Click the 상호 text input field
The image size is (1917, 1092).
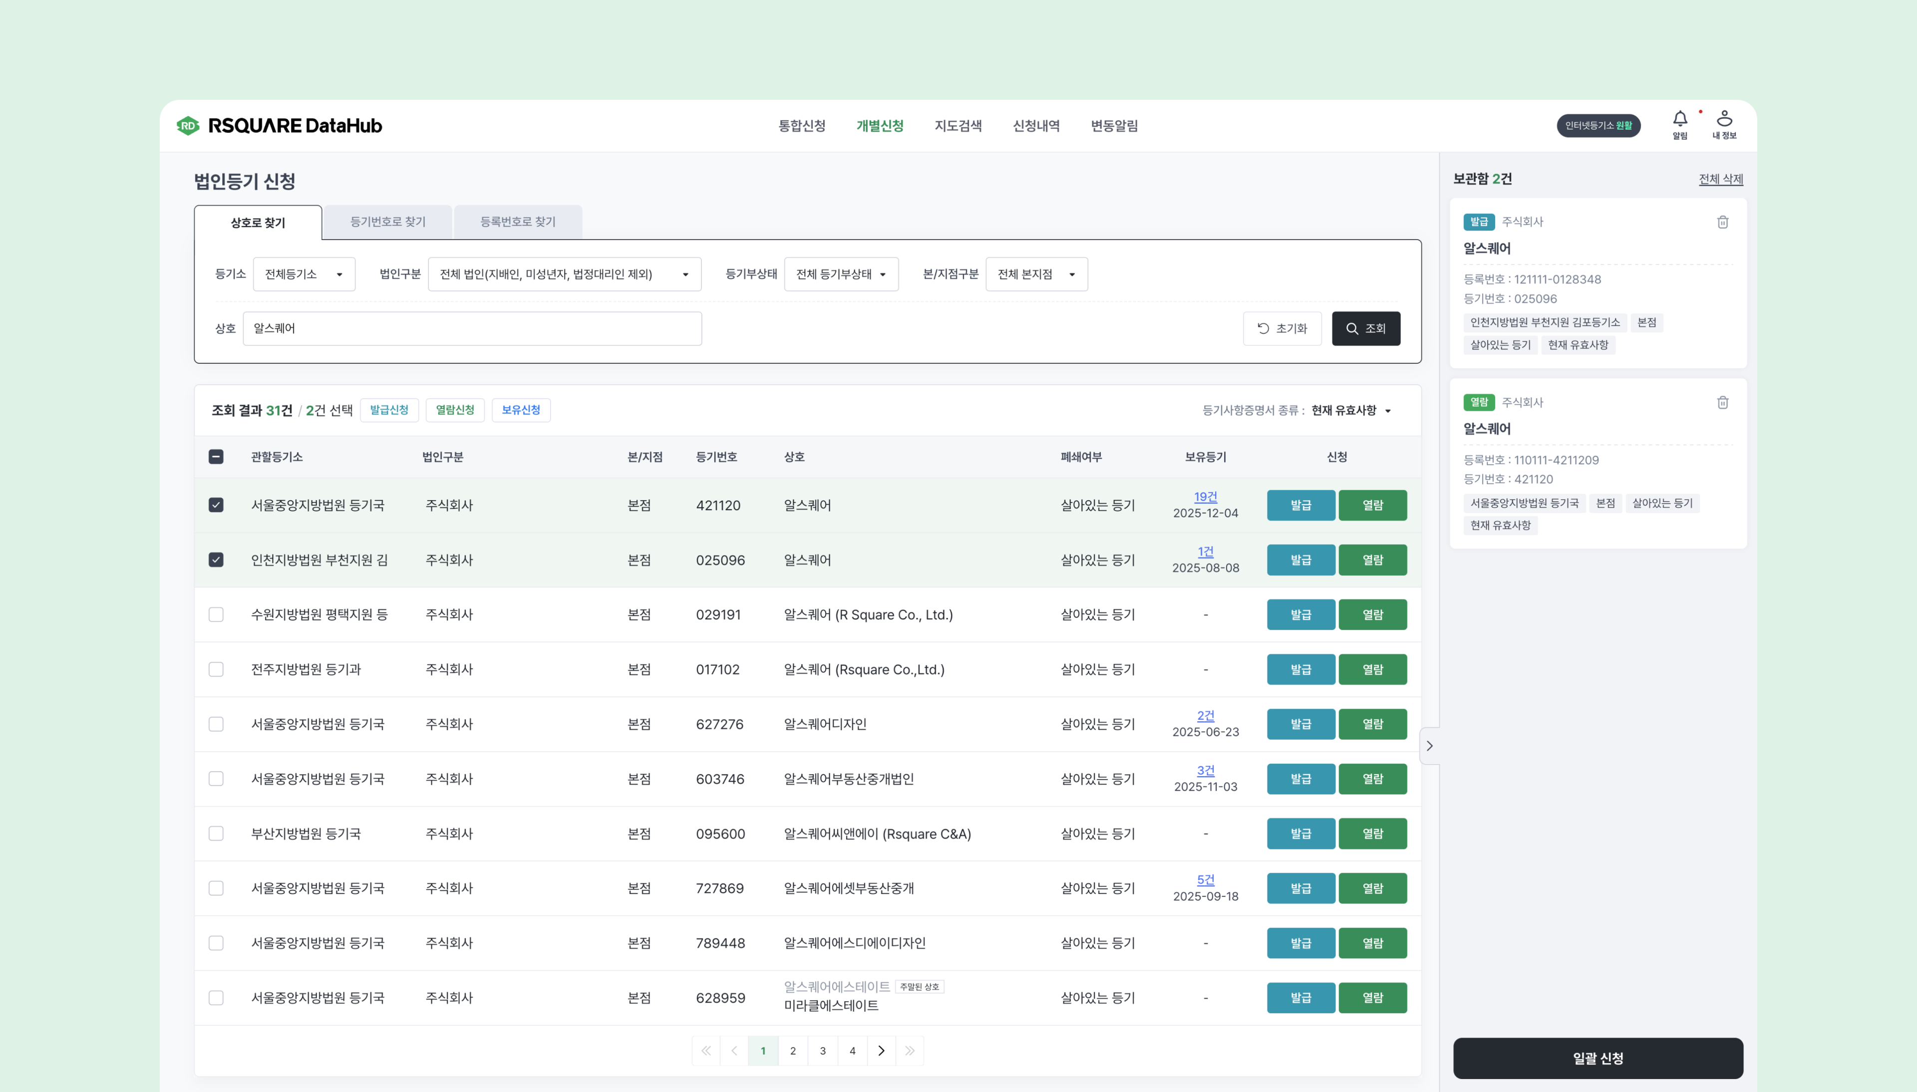tap(472, 328)
